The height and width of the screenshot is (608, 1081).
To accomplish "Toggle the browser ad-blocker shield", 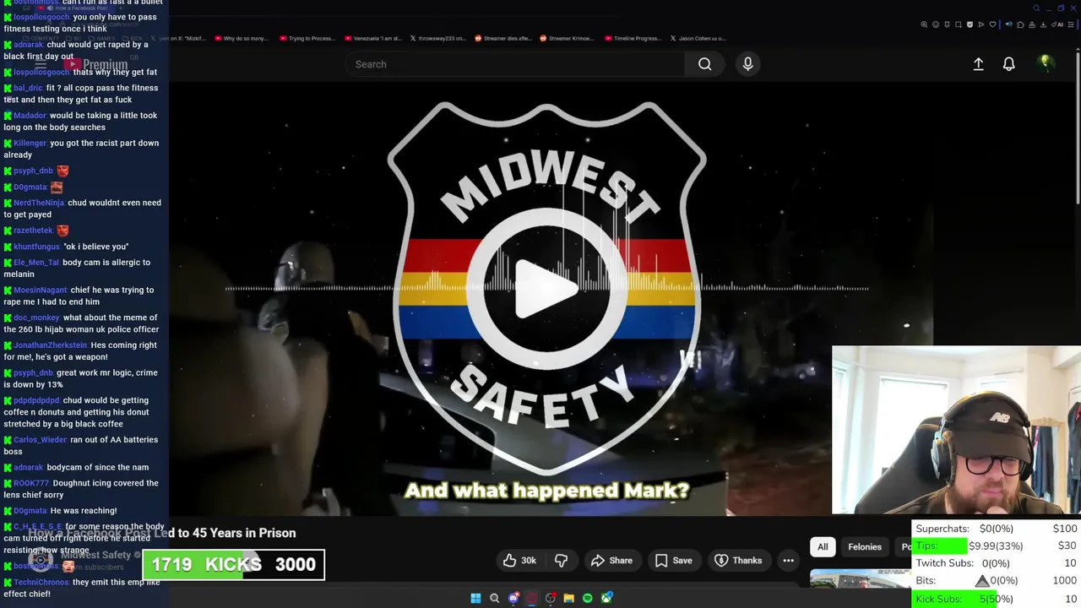I will (x=970, y=24).
